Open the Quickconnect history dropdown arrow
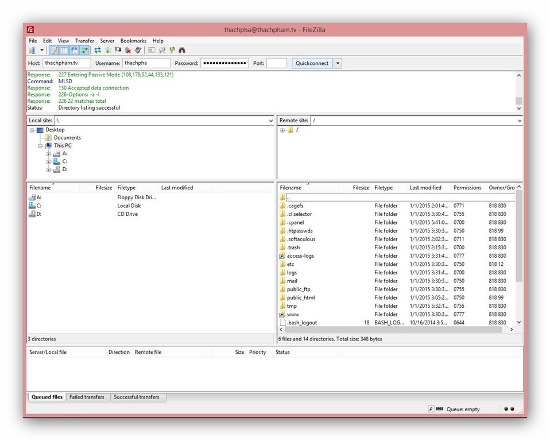Viewport: 550px width, 441px height. (x=338, y=63)
